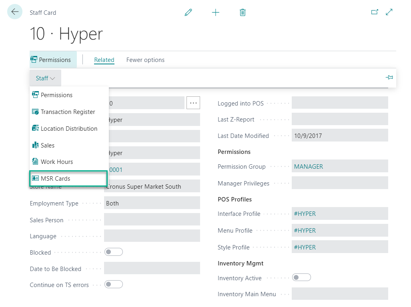The width and height of the screenshot is (411, 307).
Task: Open the Language field lookup
Action: pos(152,236)
